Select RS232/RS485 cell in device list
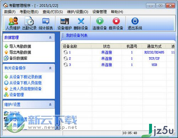 [x=154, y=52]
